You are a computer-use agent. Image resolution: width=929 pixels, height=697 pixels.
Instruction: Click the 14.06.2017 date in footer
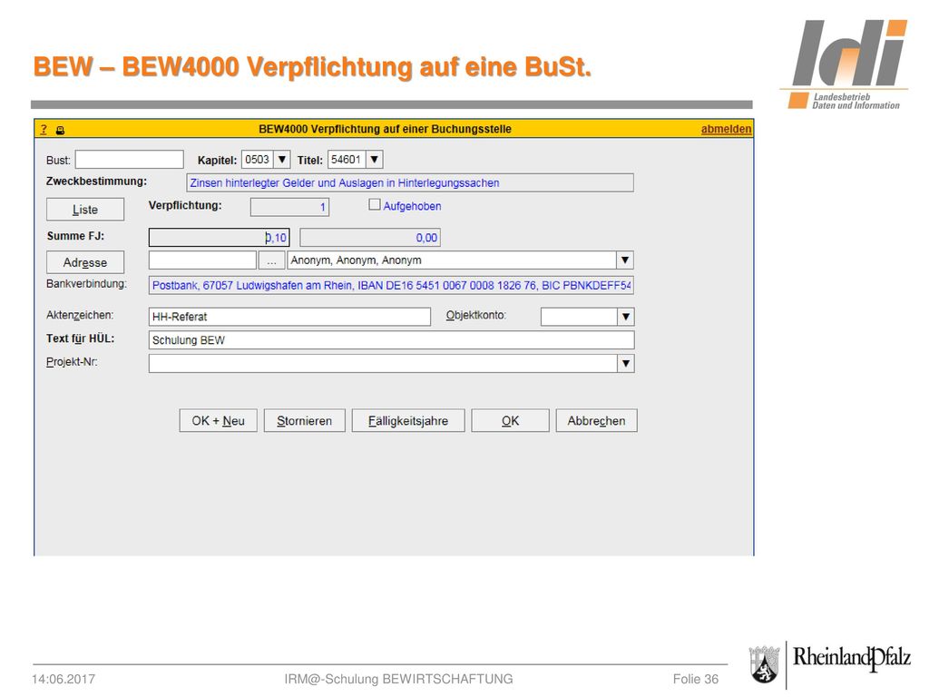click(64, 679)
